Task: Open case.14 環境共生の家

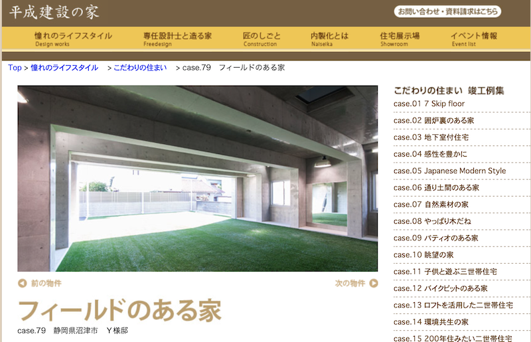Action: 431,321
